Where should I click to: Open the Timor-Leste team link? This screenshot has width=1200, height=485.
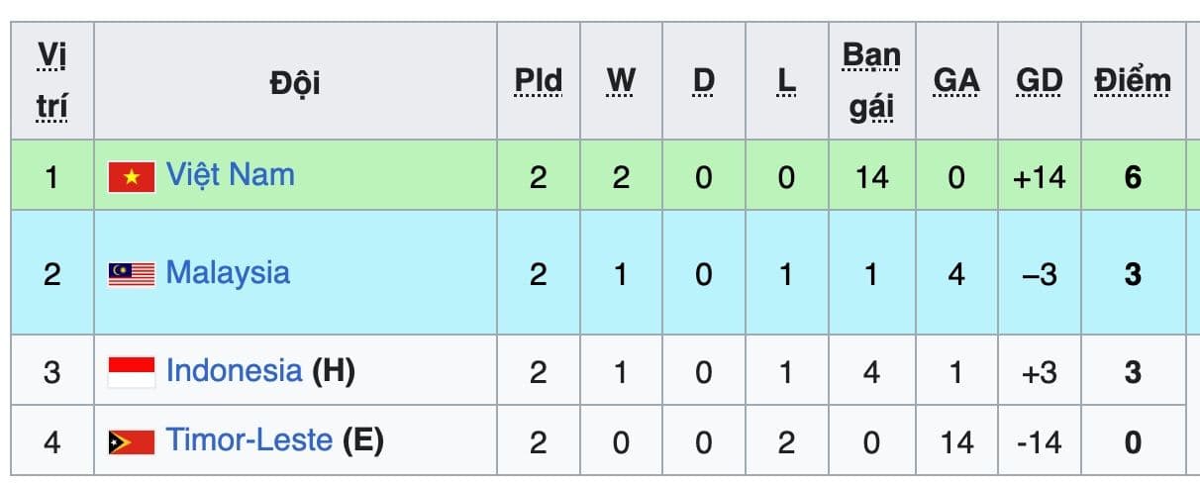(249, 439)
